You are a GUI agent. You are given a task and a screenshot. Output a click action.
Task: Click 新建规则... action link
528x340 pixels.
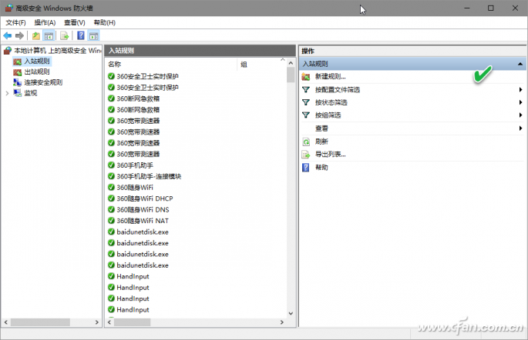(330, 77)
